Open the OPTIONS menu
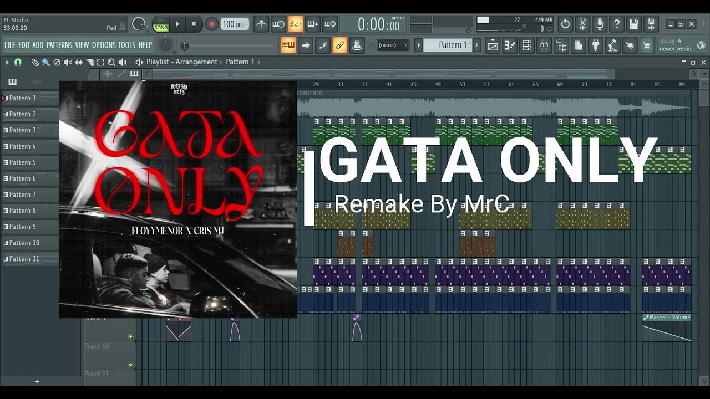This screenshot has height=399, width=710. coord(104,45)
